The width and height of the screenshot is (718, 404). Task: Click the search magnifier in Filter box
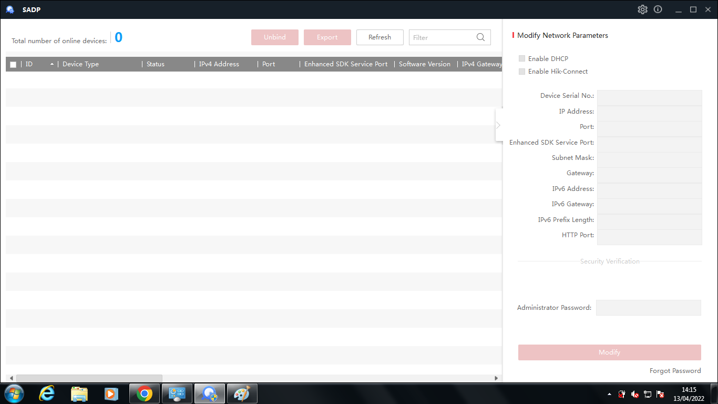(480, 37)
